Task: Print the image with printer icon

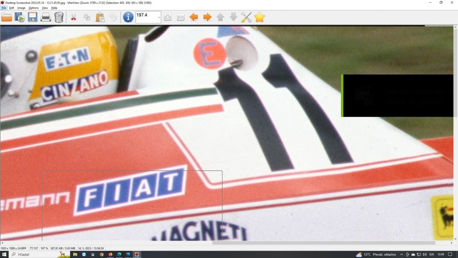Action: tap(45, 17)
